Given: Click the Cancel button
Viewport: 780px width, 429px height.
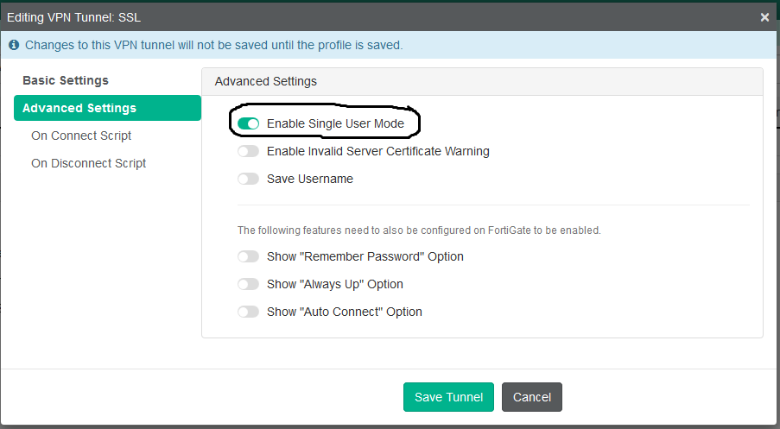Looking at the screenshot, I should tap(532, 397).
